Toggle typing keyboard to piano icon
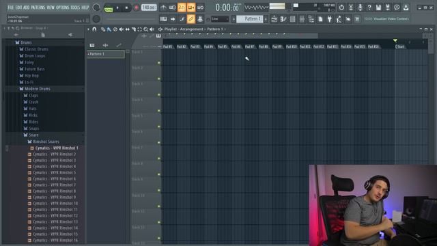The width and height of the screenshot is (437, 246). [x=163, y=19]
